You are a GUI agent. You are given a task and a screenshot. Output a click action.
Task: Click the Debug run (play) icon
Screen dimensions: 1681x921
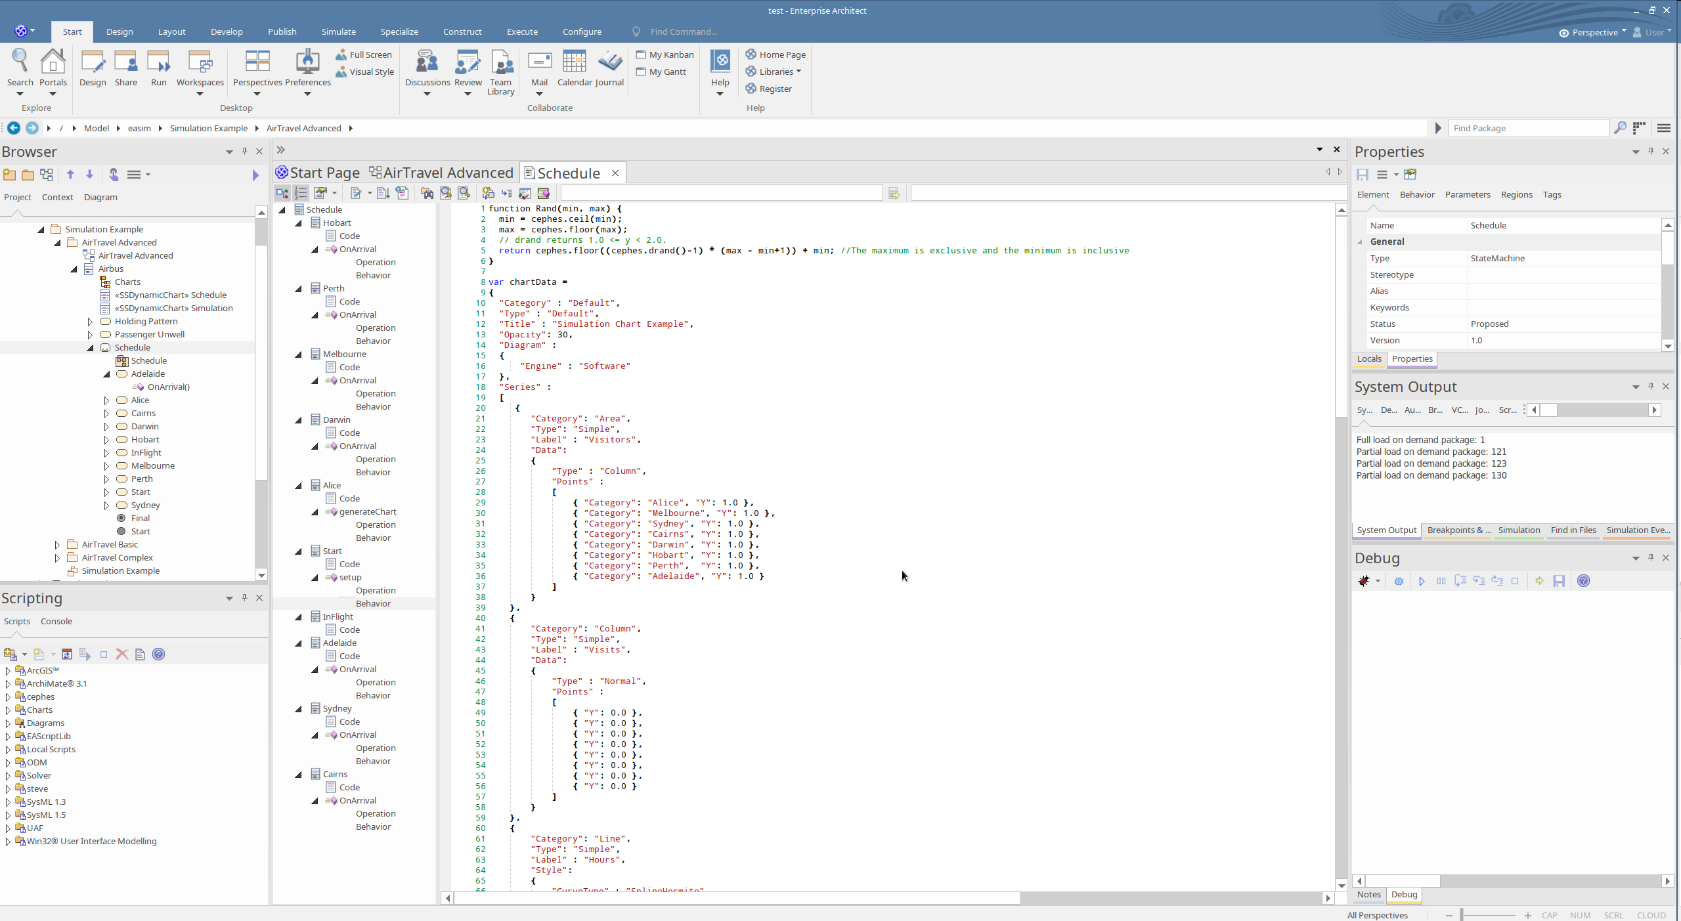(1422, 581)
